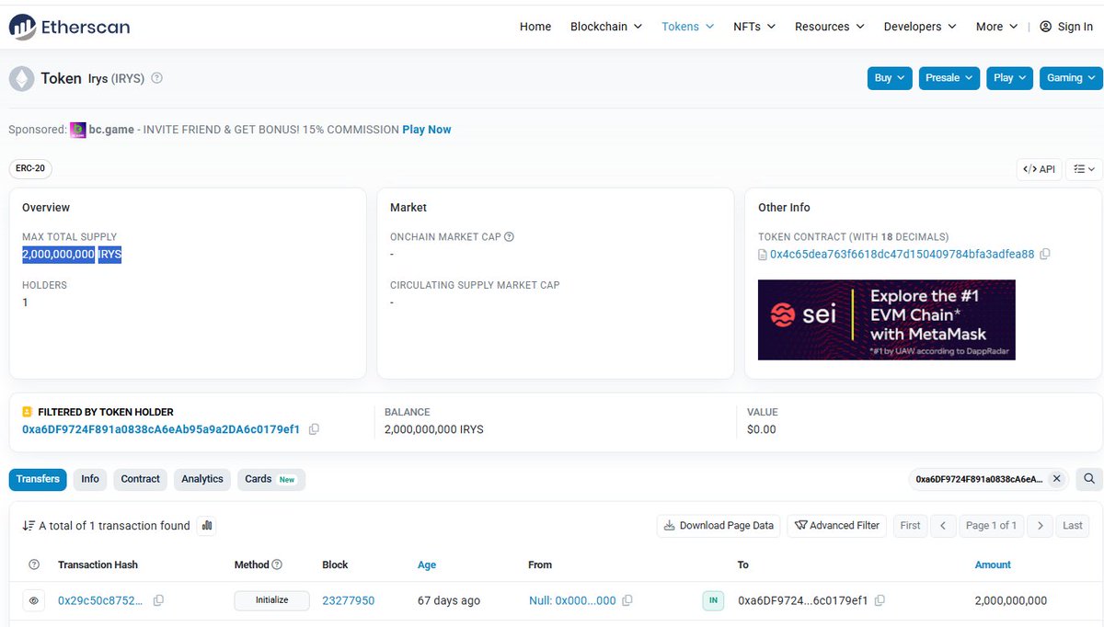Viewport: 1104px width, 627px height.
Task: Open the More dropdown menu
Action: [x=997, y=27]
